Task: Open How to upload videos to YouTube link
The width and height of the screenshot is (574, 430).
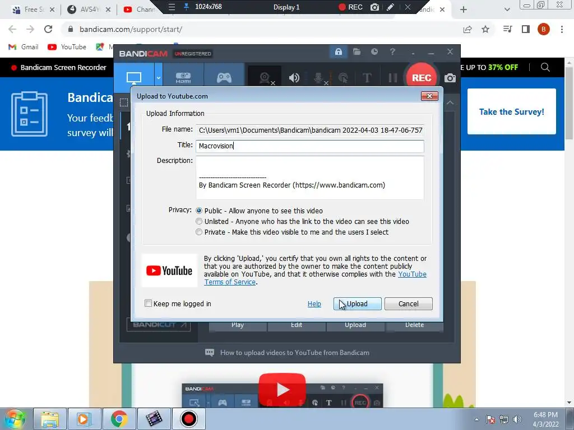Action: click(x=295, y=353)
